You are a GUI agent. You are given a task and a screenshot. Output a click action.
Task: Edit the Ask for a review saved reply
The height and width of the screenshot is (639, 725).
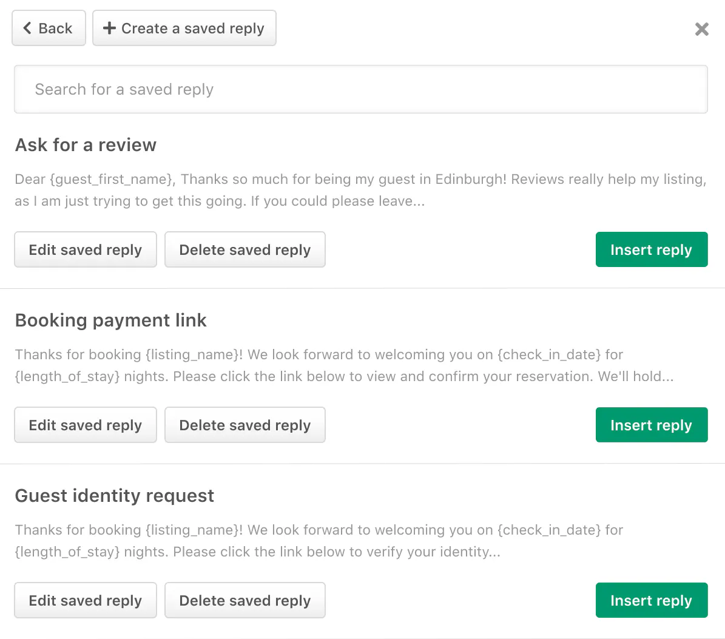[86, 249]
